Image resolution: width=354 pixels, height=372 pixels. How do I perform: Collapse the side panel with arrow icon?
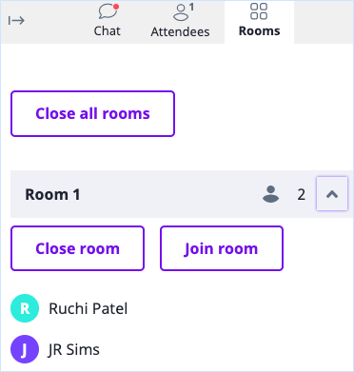click(16, 21)
